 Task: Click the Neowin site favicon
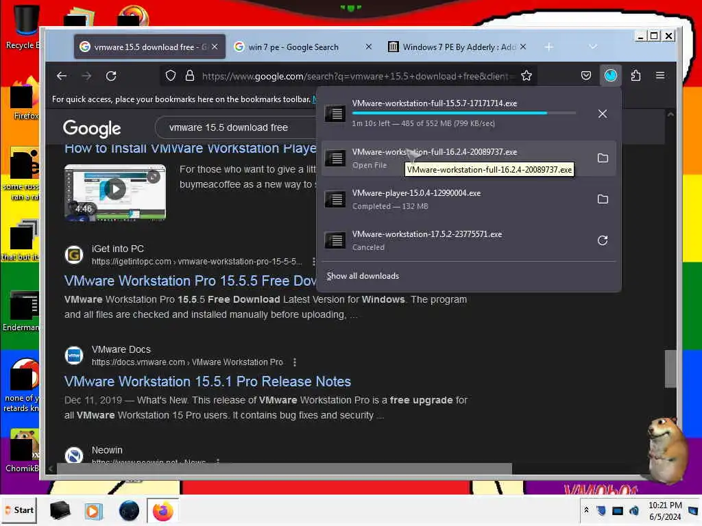pyautogui.click(x=74, y=455)
